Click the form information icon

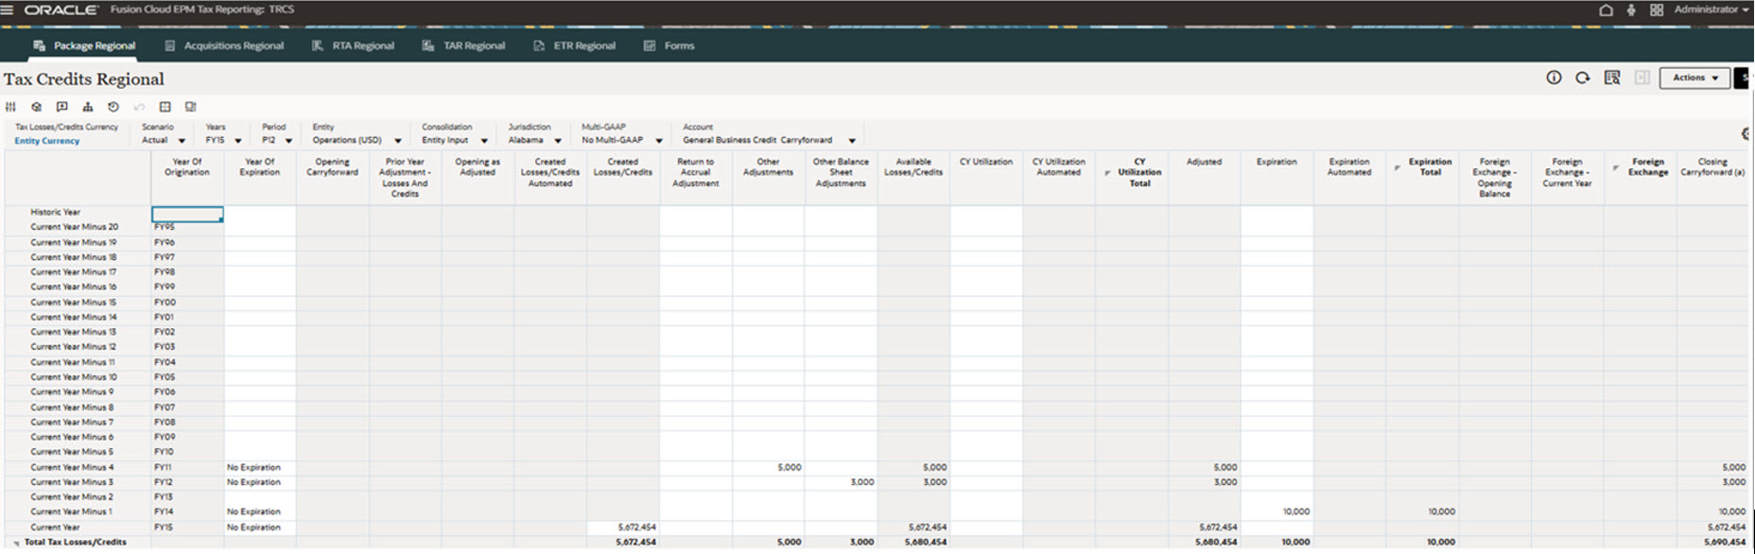tap(1554, 78)
